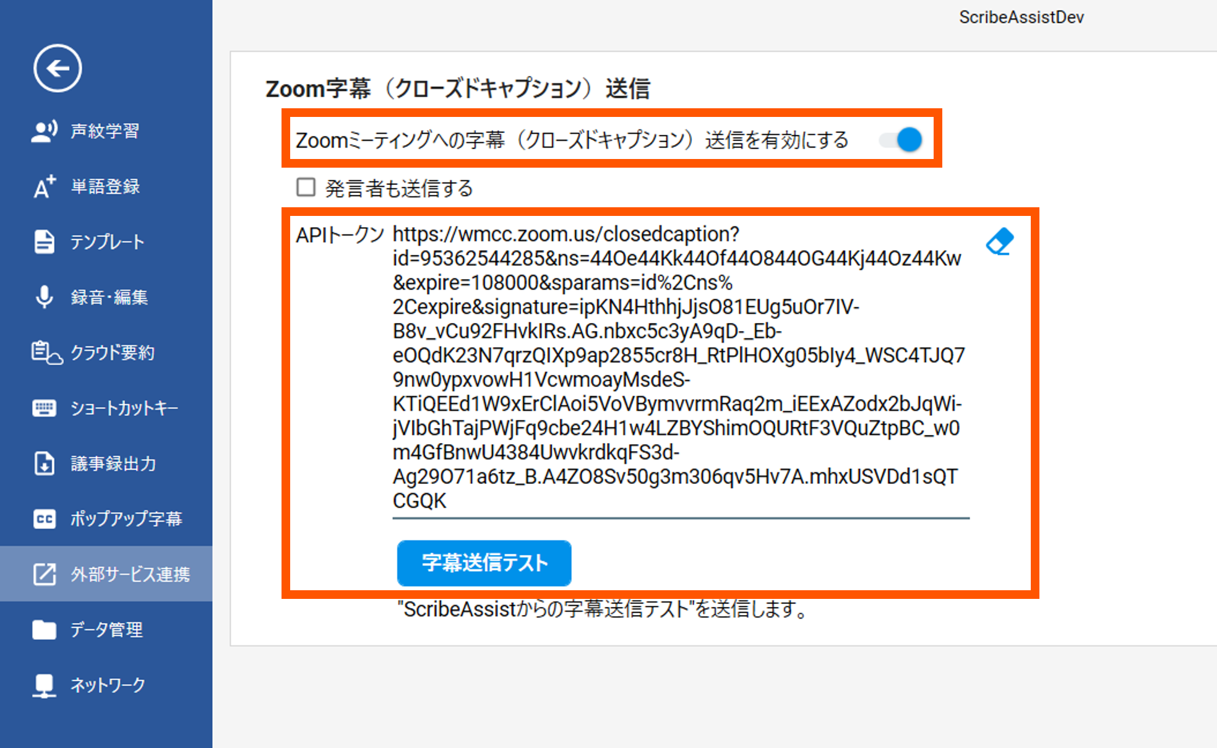Viewport: 1217px width, 748px height.
Task: Click the 議事録出力 export icon
Action: 44,463
